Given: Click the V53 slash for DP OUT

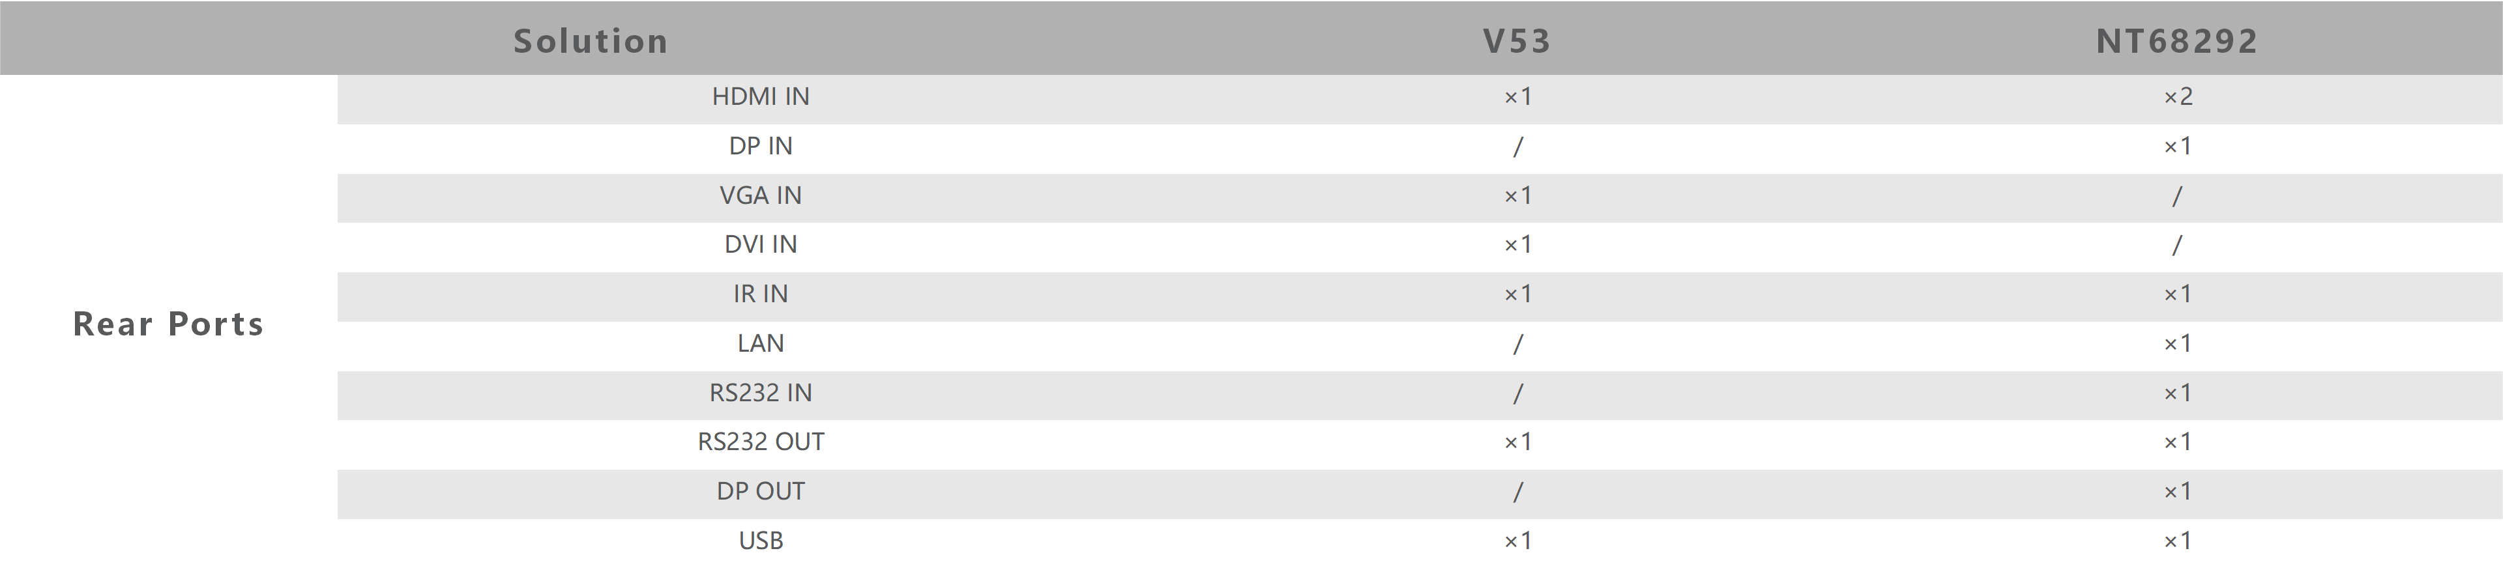Looking at the screenshot, I should coord(1517,492).
